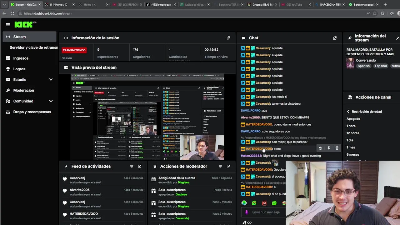
Task: Close the 'Stream - Kick' browser tab
Action: click(40, 5)
